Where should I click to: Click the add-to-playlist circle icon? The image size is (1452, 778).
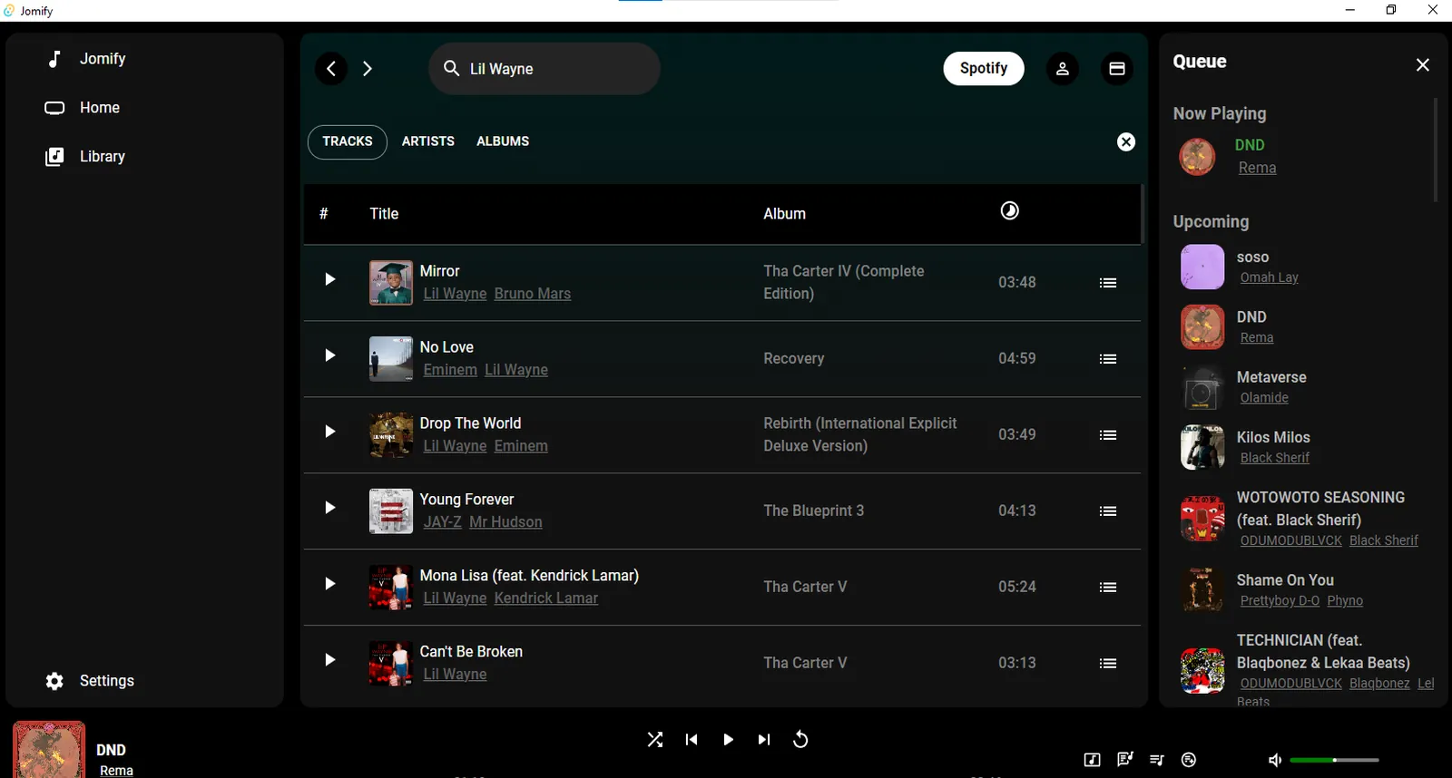click(x=1189, y=760)
